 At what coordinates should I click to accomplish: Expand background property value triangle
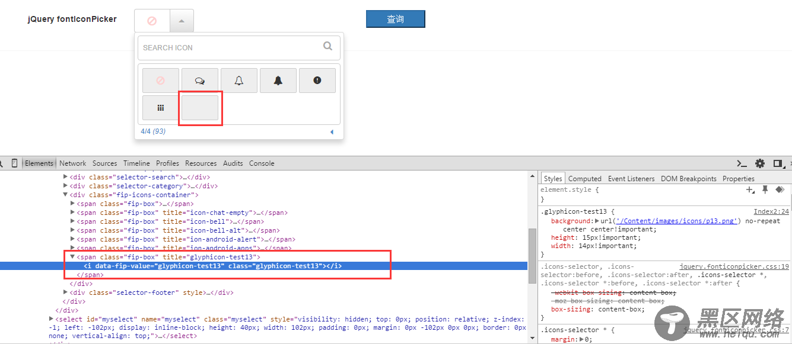[597, 221]
